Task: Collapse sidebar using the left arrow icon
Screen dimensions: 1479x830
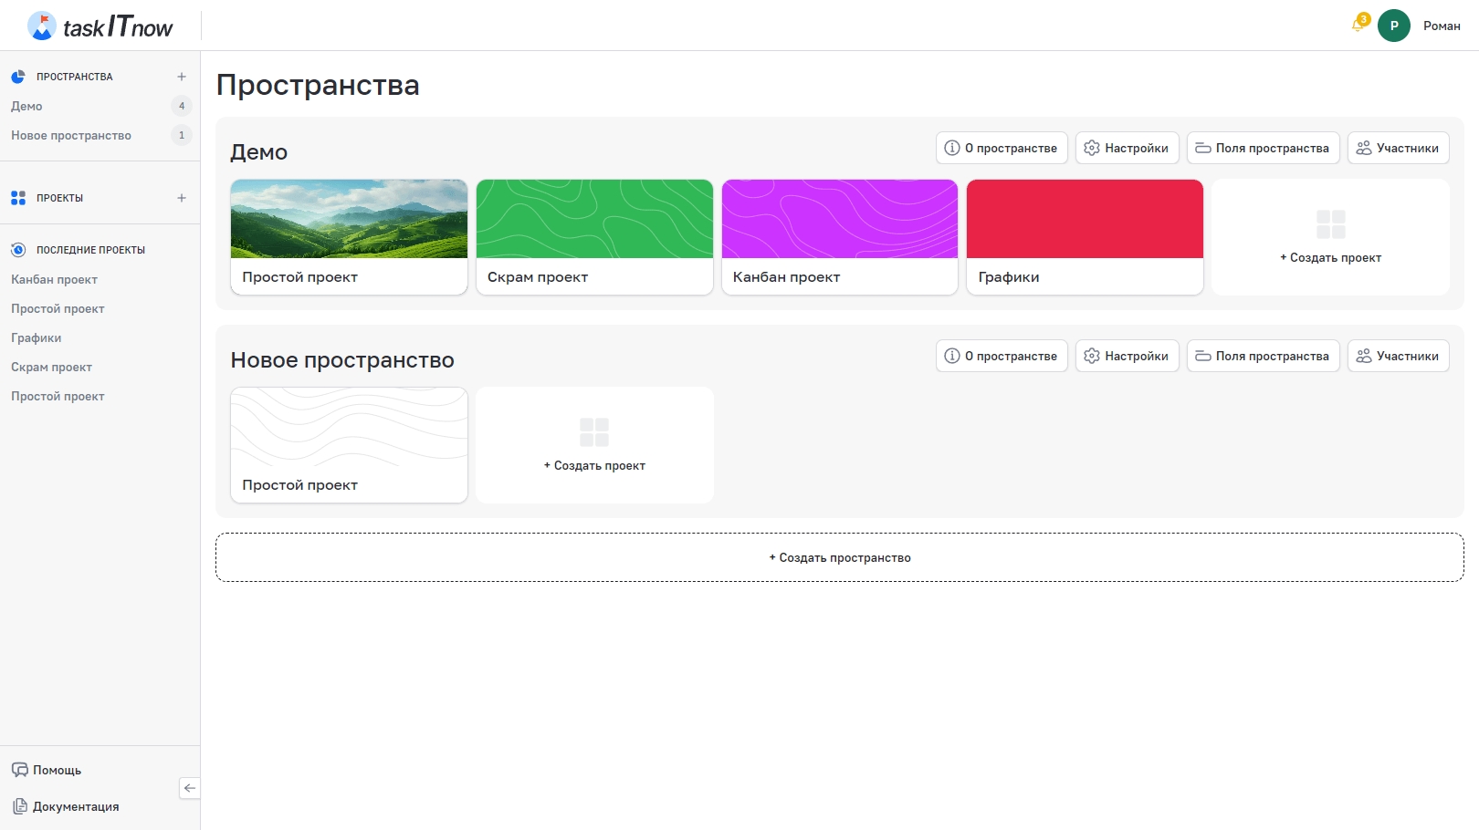Action: coord(190,788)
